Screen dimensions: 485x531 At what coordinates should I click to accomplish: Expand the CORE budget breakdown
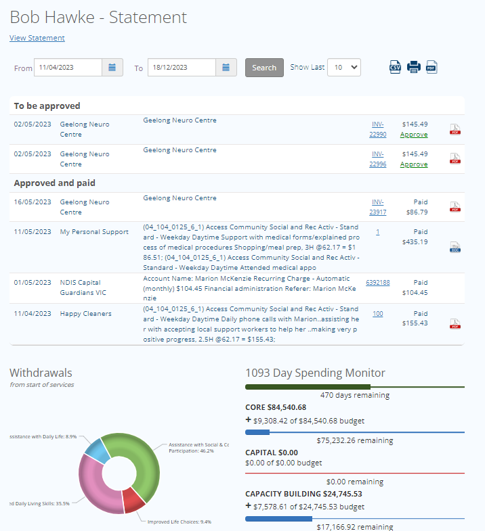tap(249, 420)
